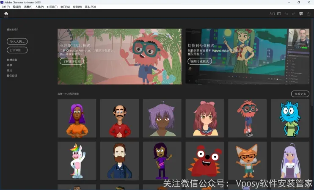Click the Home icon in the toolbar
The image size is (314, 190).
pos(6,14)
